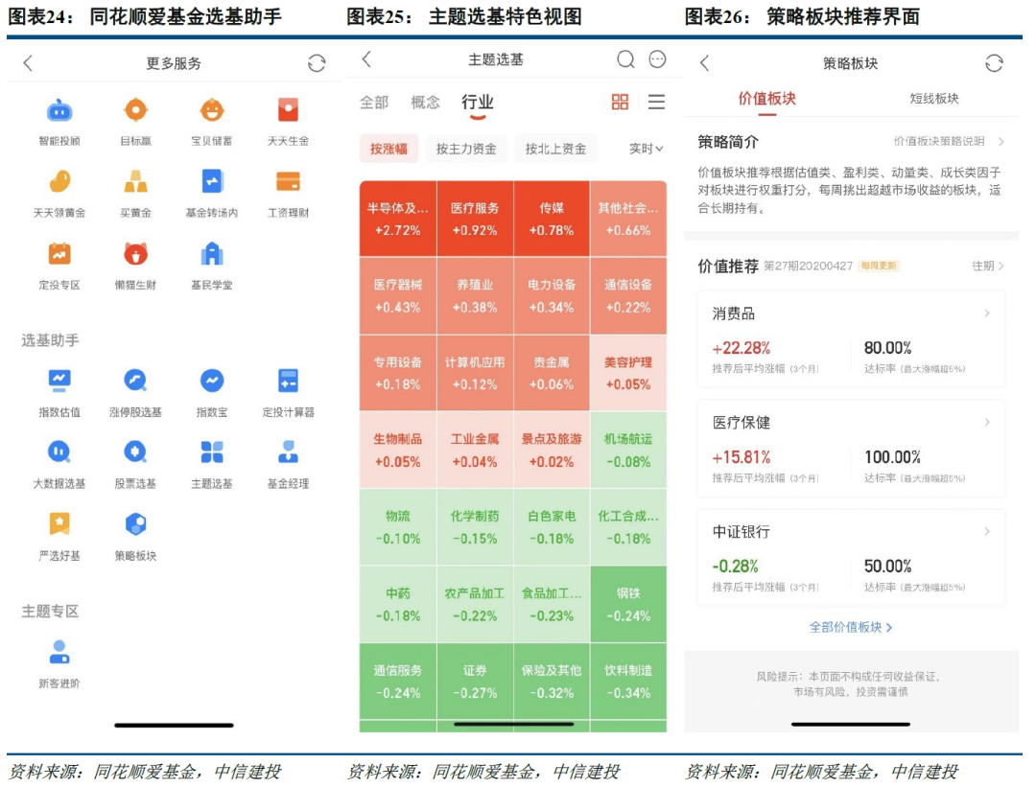Sort sectors by 按北上资金

tap(555, 149)
